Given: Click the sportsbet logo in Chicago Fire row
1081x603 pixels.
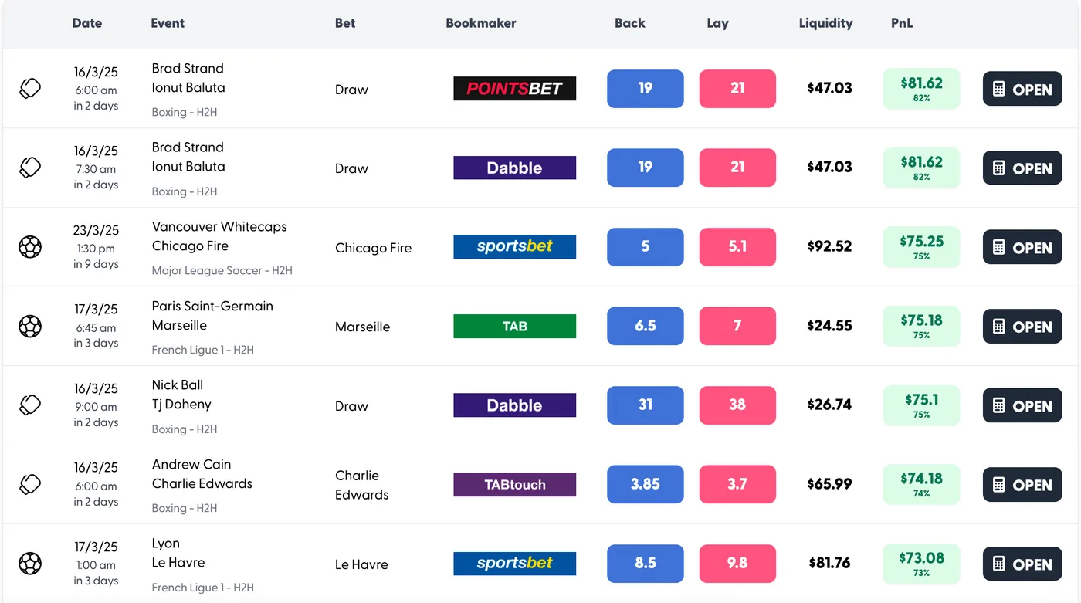Looking at the screenshot, I should [x=514, y=247].
